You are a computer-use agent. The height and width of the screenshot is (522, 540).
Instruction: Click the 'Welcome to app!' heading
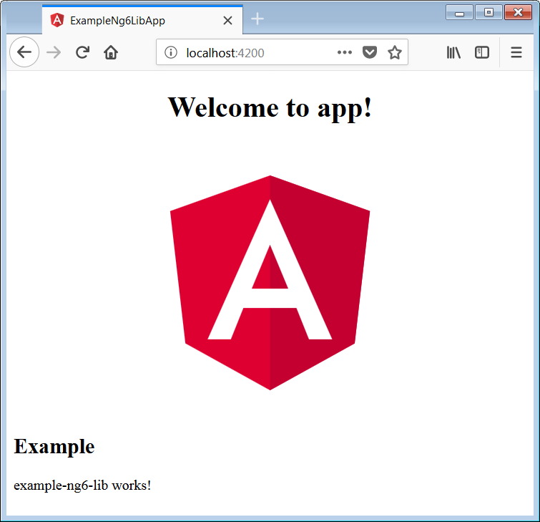tap(270, 107)
